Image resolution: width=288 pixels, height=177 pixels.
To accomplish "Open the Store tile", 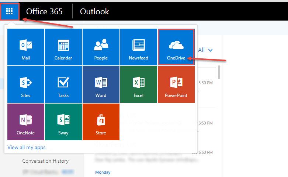I will click(101, 122).
